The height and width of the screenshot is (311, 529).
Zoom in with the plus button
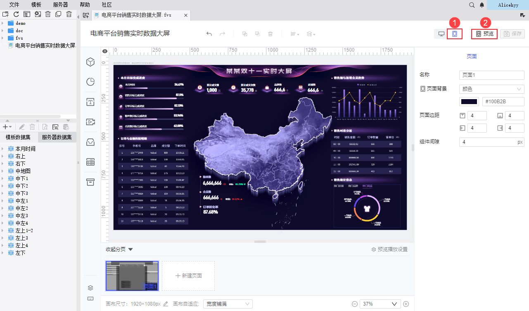click(406, 304)
